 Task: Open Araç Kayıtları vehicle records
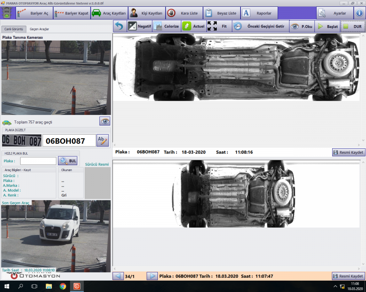pyautogui.click(x=109, y=13)
